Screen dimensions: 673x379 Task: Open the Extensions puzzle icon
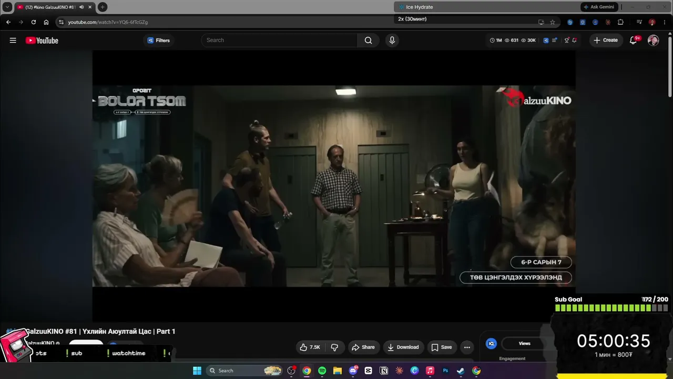point(620,22)
